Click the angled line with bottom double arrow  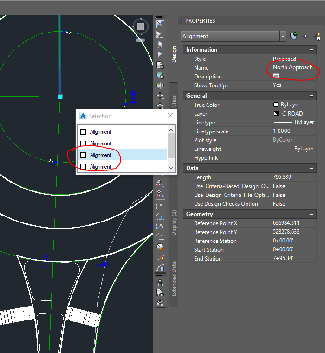(160, 237)
